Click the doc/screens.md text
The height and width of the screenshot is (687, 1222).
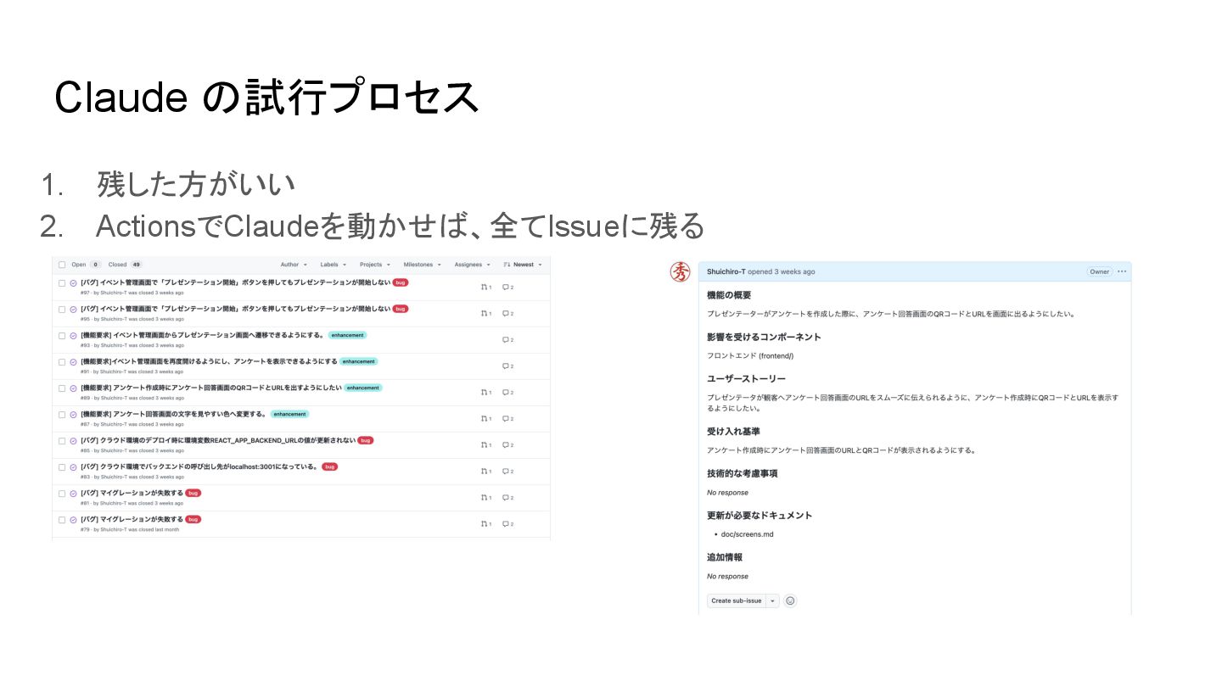747,534
